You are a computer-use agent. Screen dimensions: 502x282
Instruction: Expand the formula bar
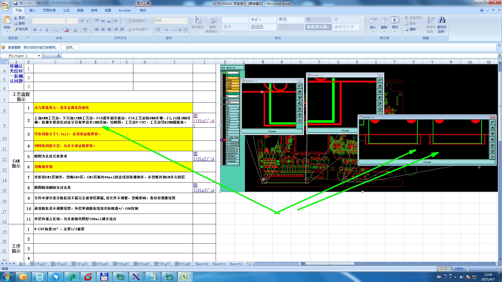[x=499, y=56]
